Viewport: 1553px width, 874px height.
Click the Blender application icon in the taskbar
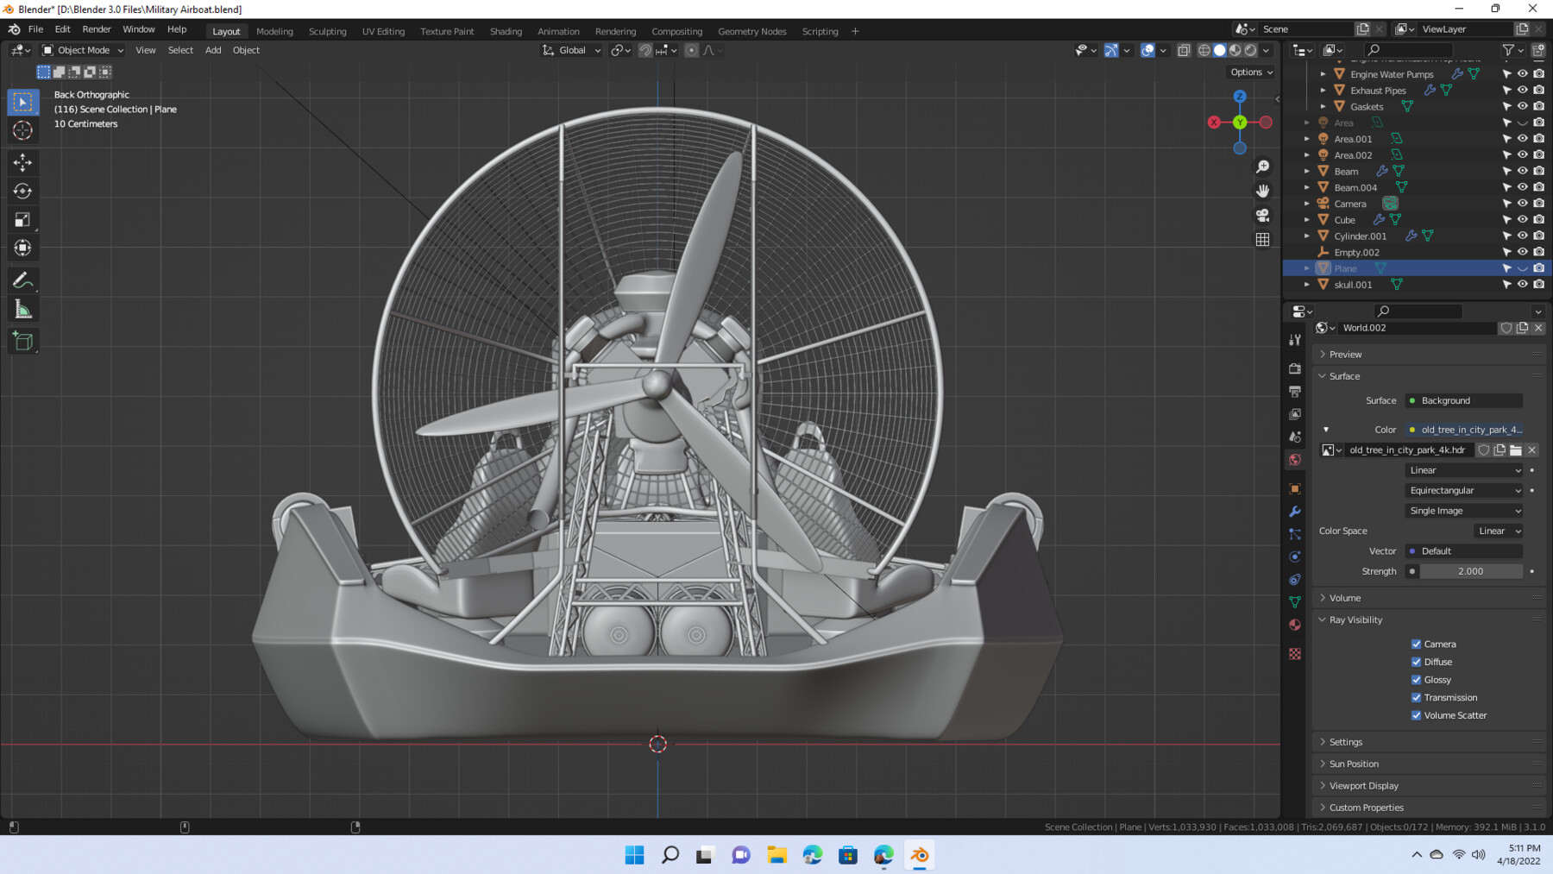[919, 854]
